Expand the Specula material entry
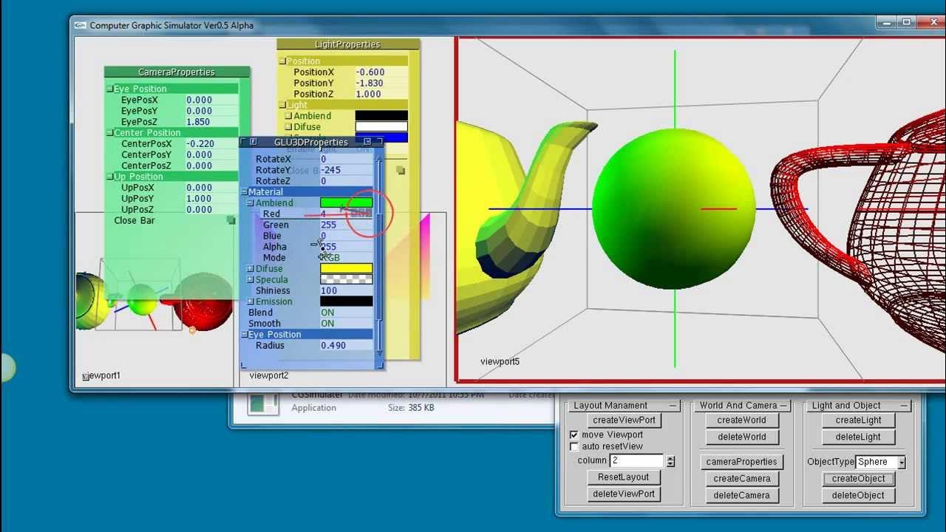Image resolution: width=946 pixels, height=532 pixels. click(251, 280)
